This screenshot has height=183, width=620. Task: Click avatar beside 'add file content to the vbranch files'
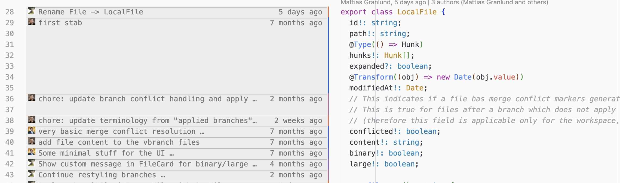point(32,141)
